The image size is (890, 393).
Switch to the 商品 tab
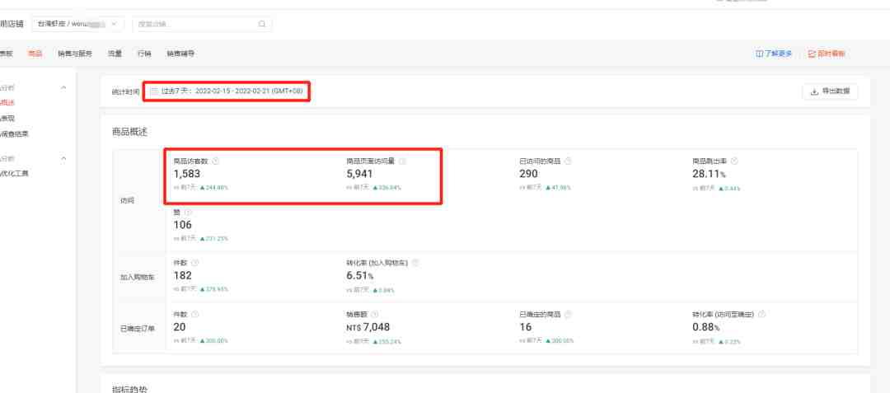[35, 54]
